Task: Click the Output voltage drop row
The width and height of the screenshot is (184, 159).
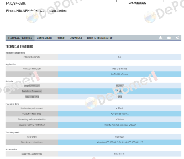Action: point(93,114)
